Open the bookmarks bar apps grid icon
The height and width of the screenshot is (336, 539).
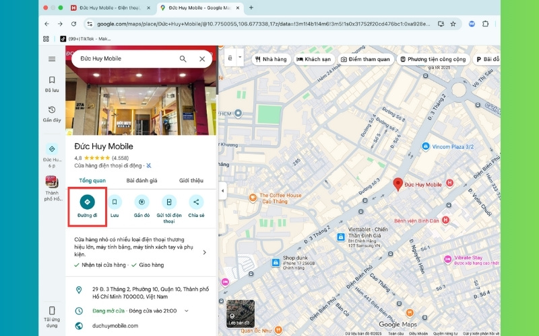click(46, 39)
